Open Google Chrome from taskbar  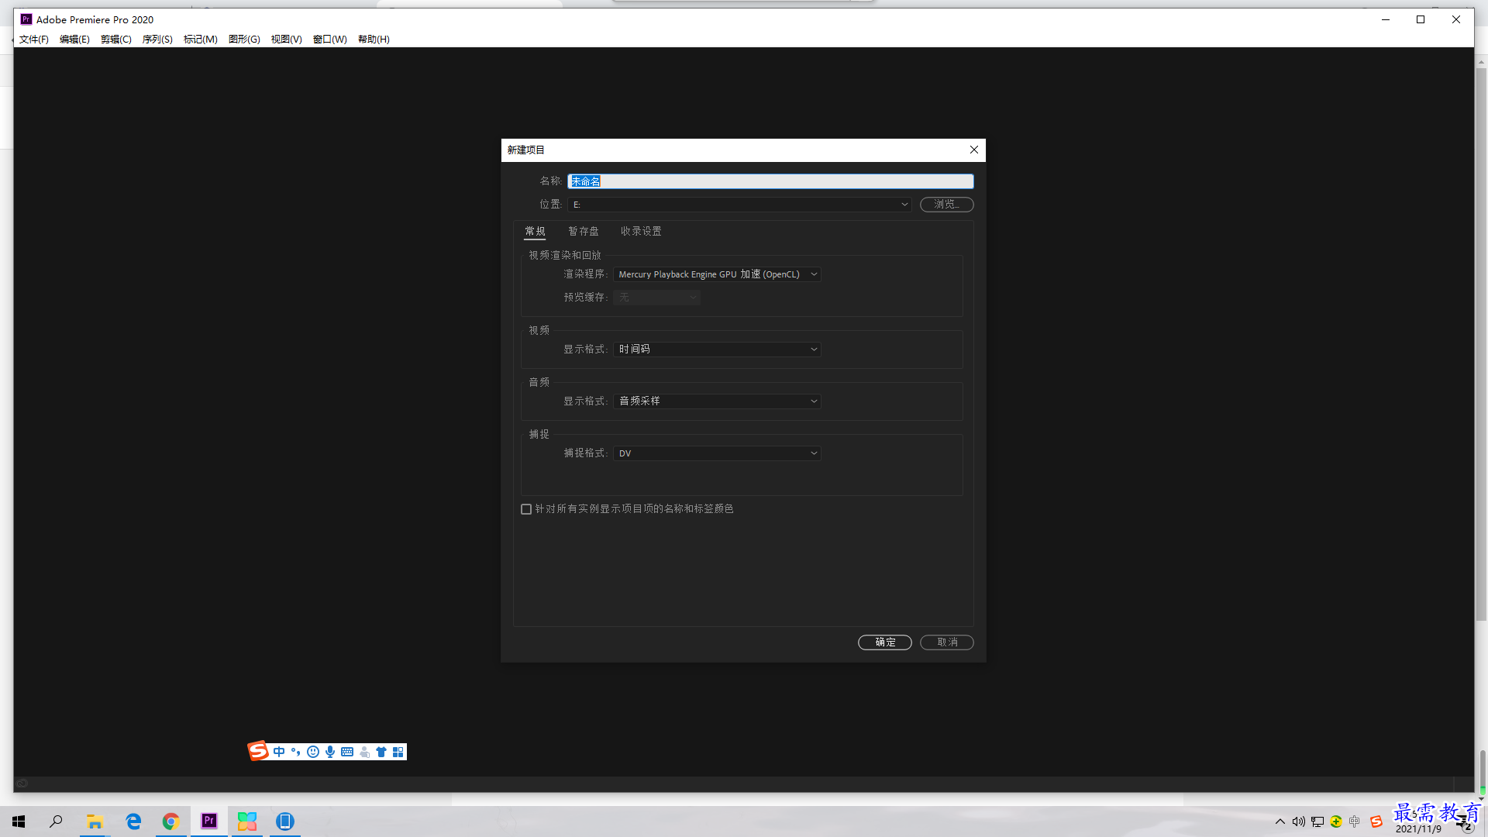171,821
